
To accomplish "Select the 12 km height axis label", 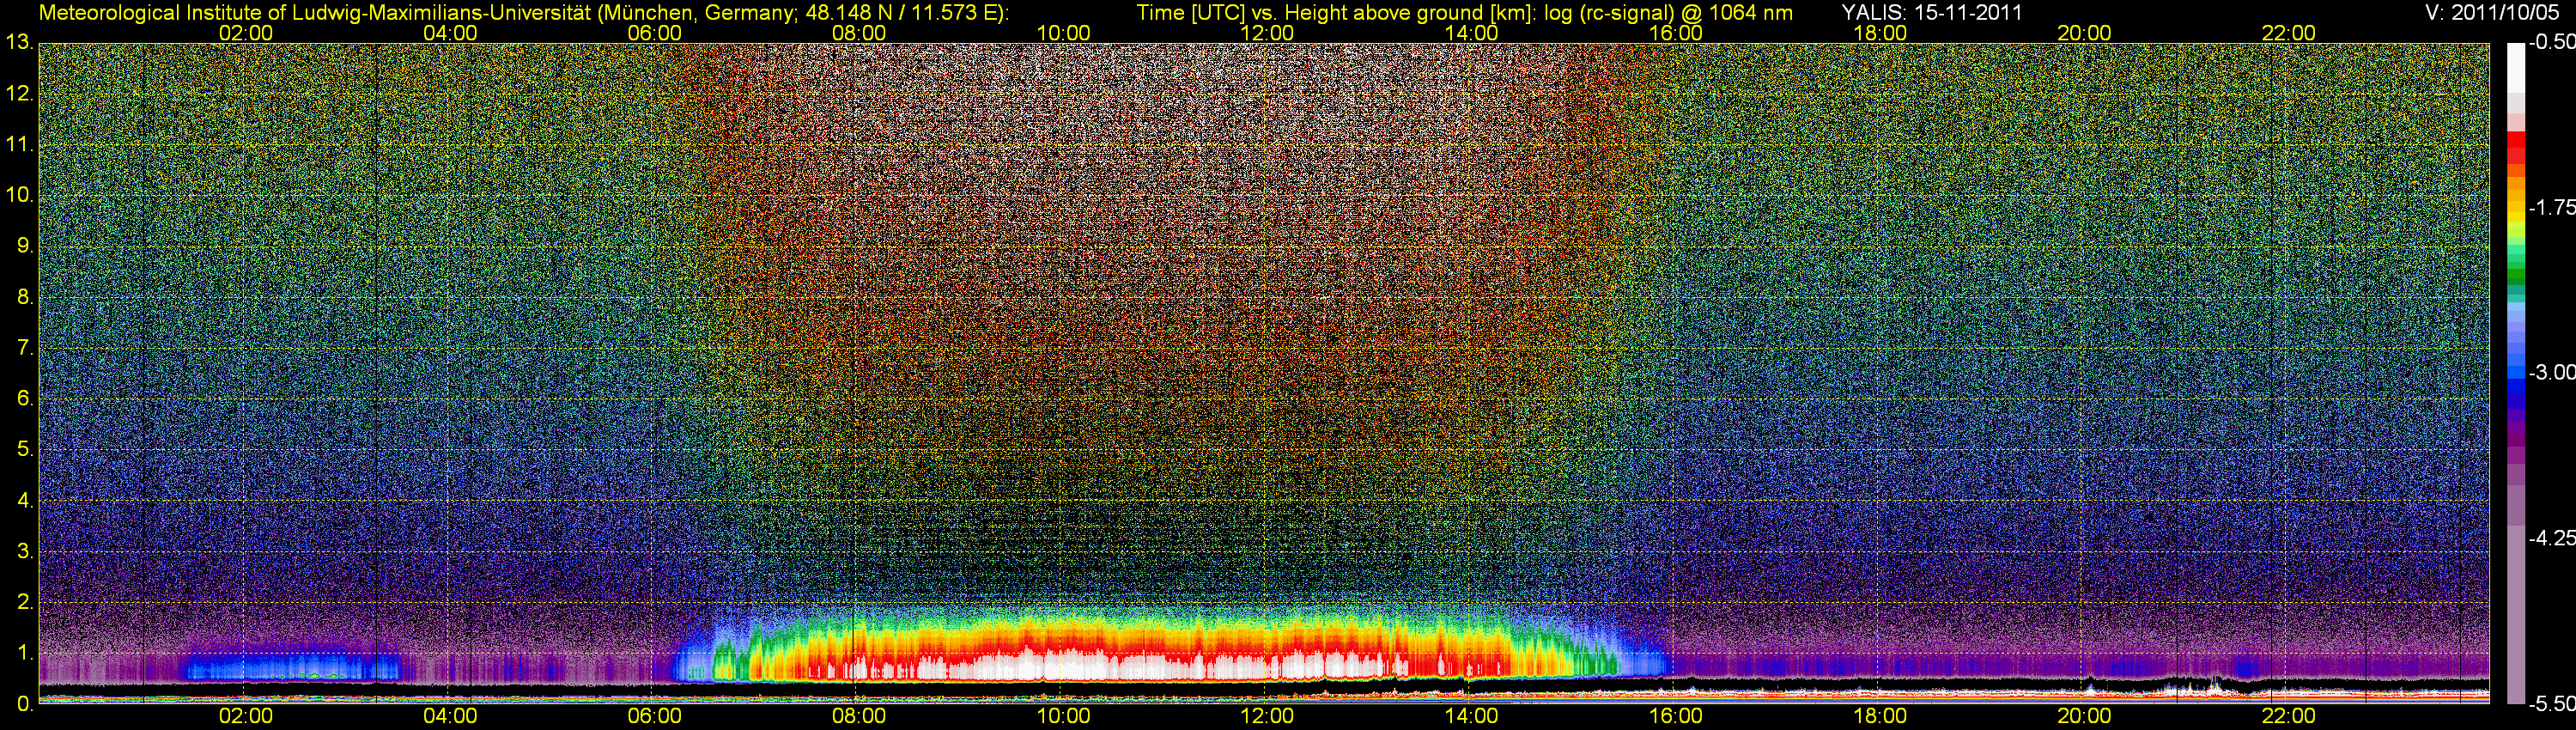I will [x=19, y=94].
